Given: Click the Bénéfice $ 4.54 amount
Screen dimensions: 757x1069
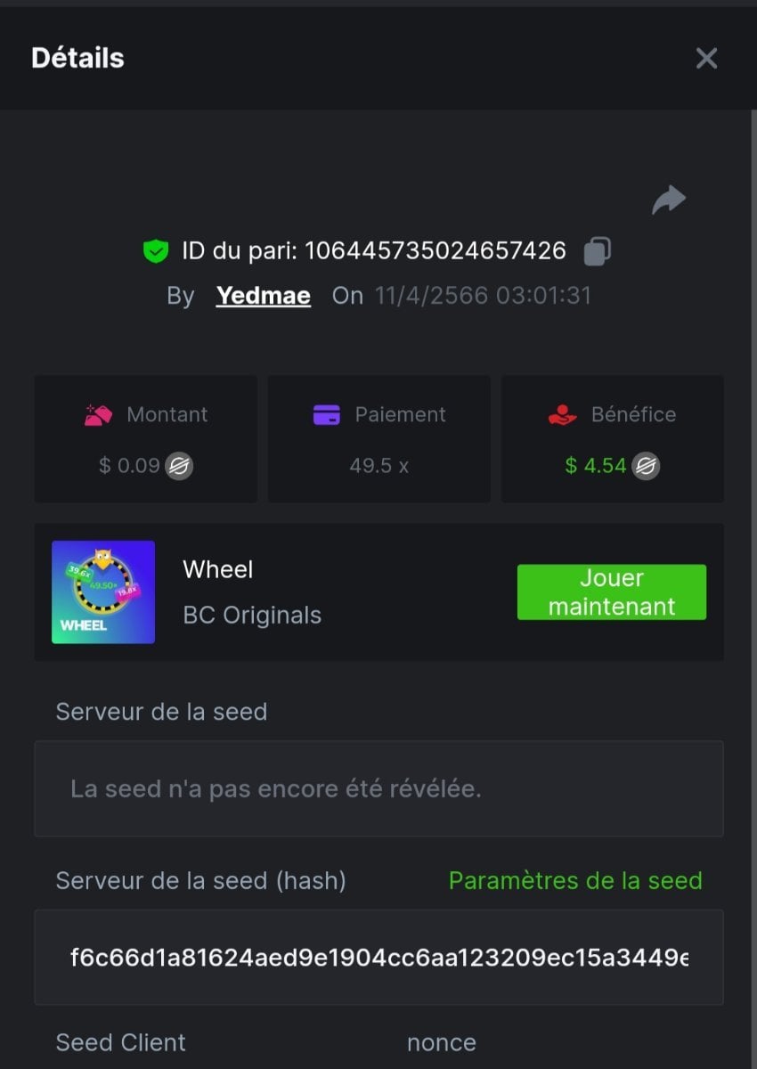Looking at the screenshot, I should tap(596, 466).
